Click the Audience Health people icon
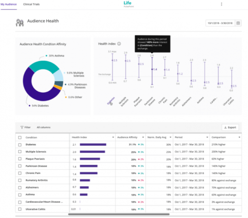Image resolution: width=248 pixels, height=218 pixels. pos(20,22)
